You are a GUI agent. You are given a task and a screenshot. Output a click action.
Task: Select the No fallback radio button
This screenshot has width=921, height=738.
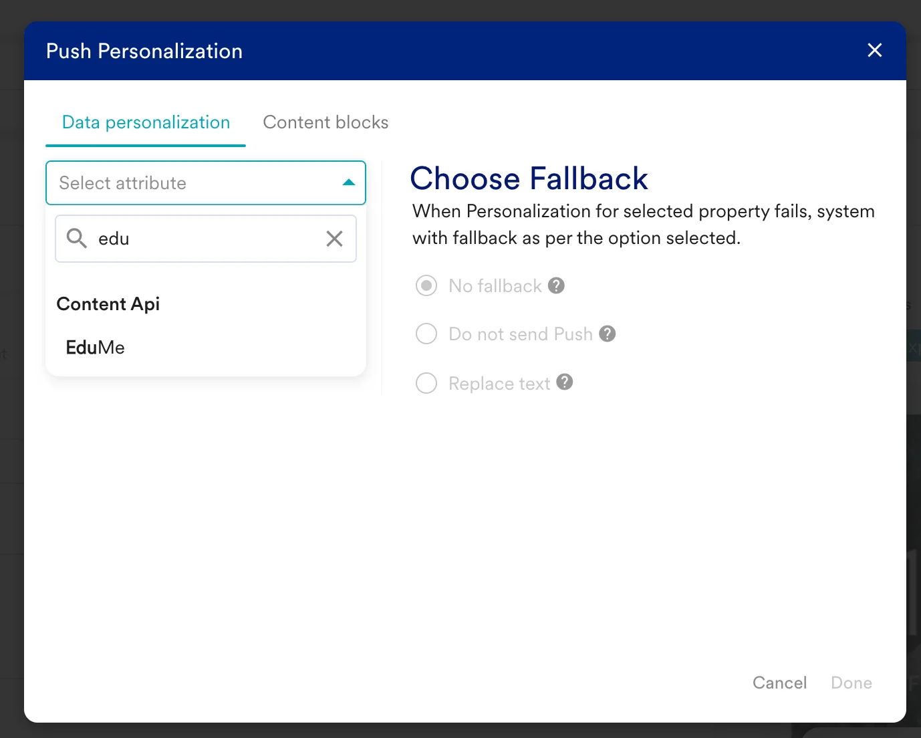[x=426, y=285]
